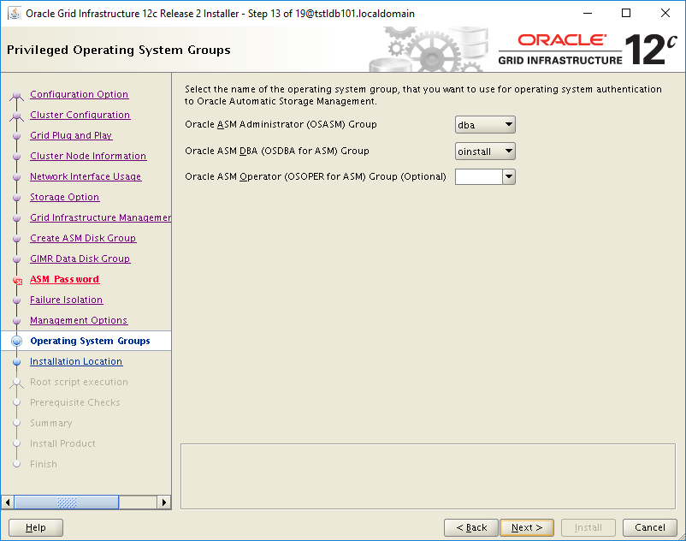Image resolution: width=686 pixels, height=541 pixels.
Task: Open the Failure Isolation step
Action: [66, 300]
